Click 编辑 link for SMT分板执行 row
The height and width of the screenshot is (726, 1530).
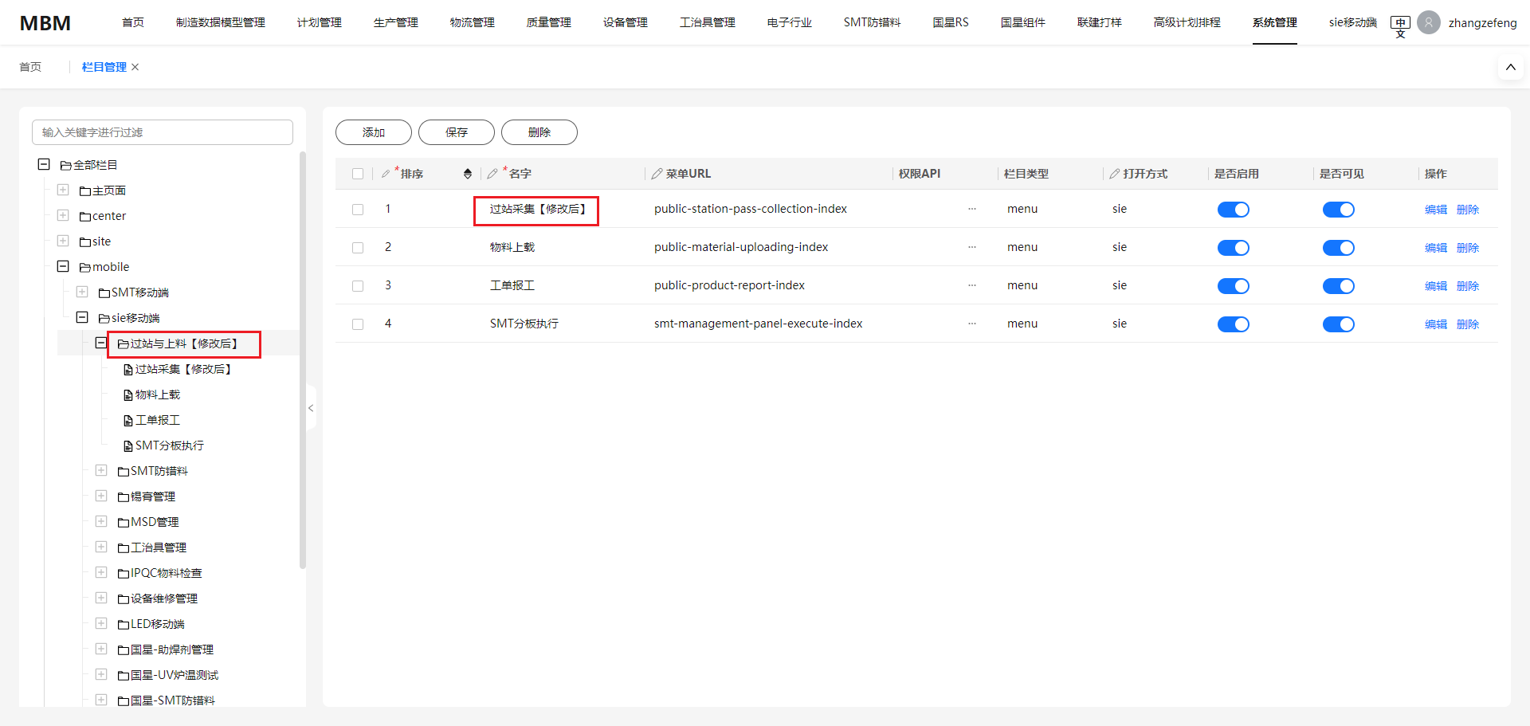[1435, 324]
